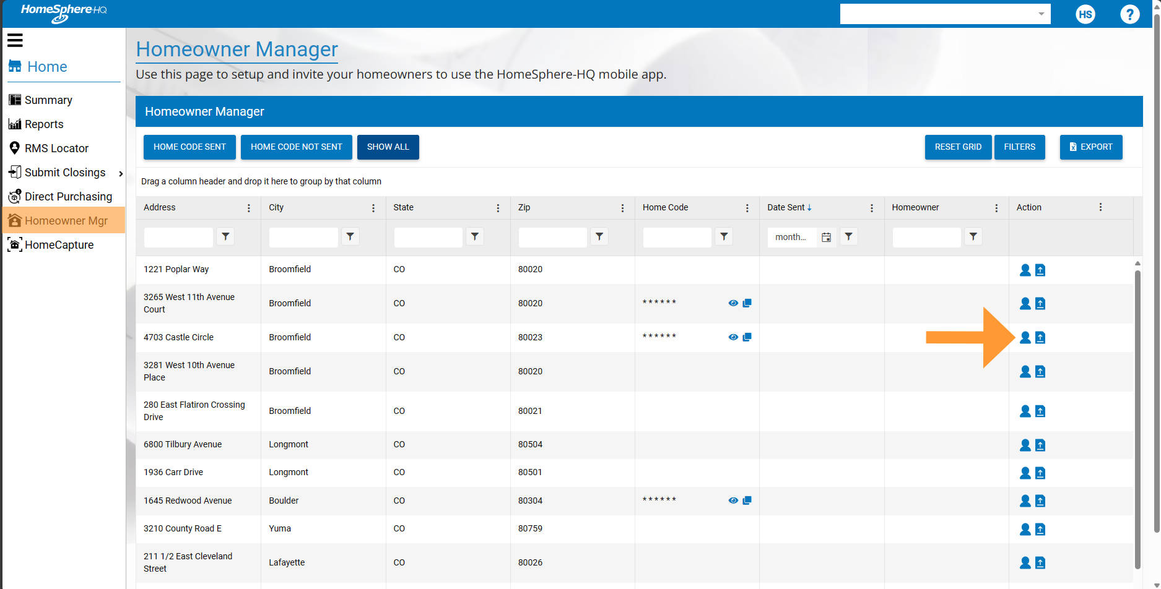Click RESET GRID button
The image size is (1161, 589).
point(958,147)
